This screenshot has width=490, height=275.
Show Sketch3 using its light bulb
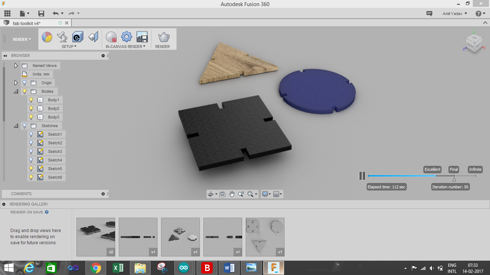pos(31,151)
